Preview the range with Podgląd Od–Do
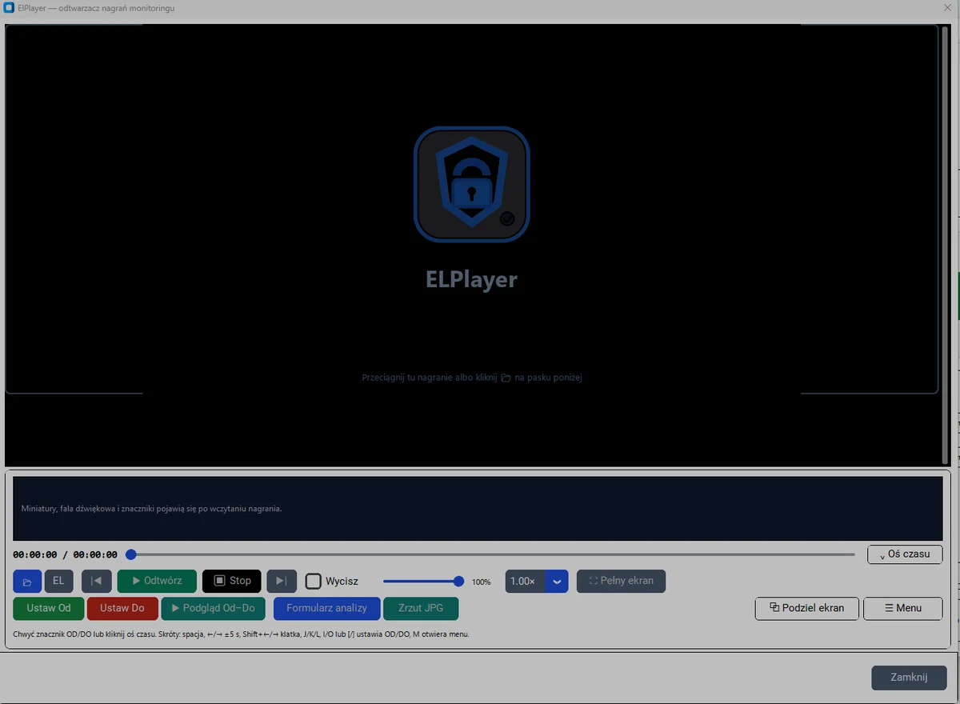The width and height of the screenshot is (960, 704). [x=213, y=608]
